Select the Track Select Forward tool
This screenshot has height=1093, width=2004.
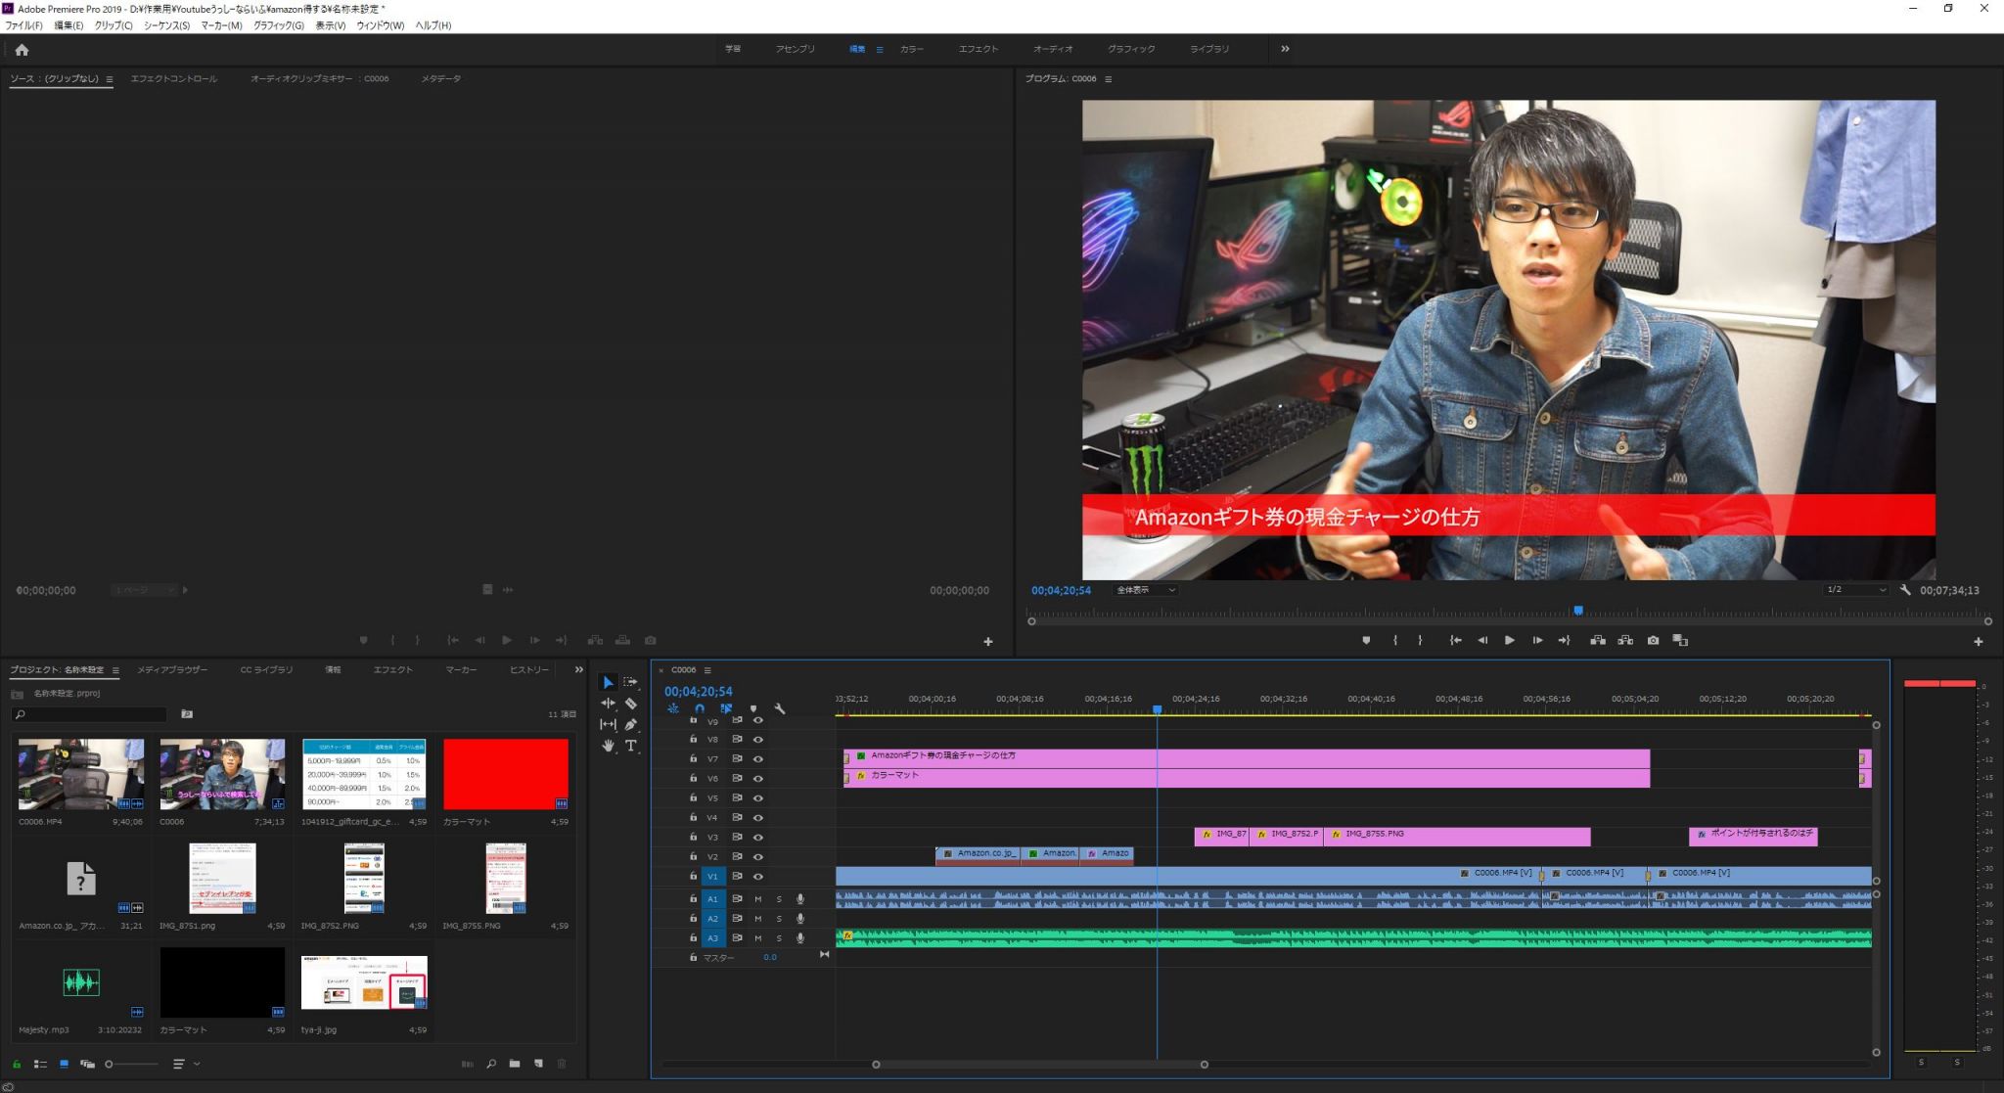(x=630, y=682)
